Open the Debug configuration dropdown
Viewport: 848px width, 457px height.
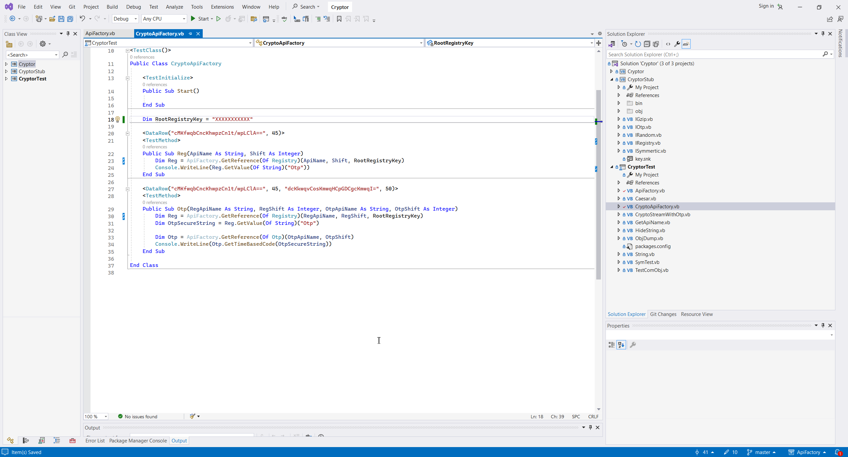(125, 19)
